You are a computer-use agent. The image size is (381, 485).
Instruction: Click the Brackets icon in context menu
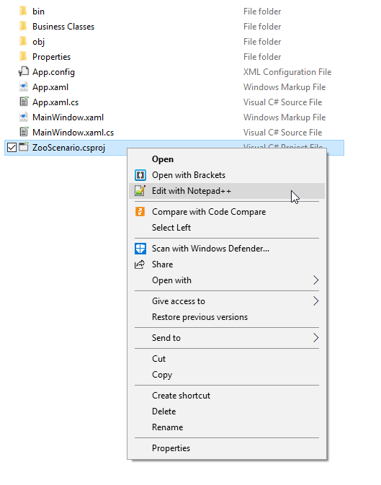(x=140, y=175)
